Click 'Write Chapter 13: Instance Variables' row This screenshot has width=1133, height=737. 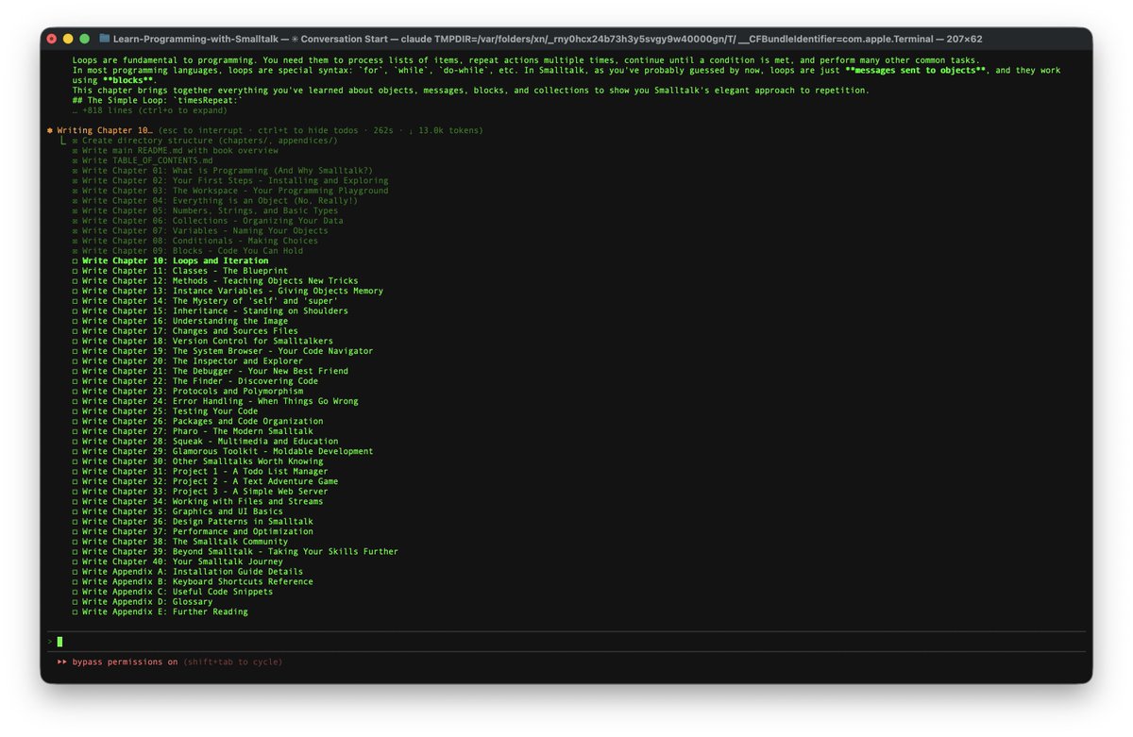coord(228,291)
